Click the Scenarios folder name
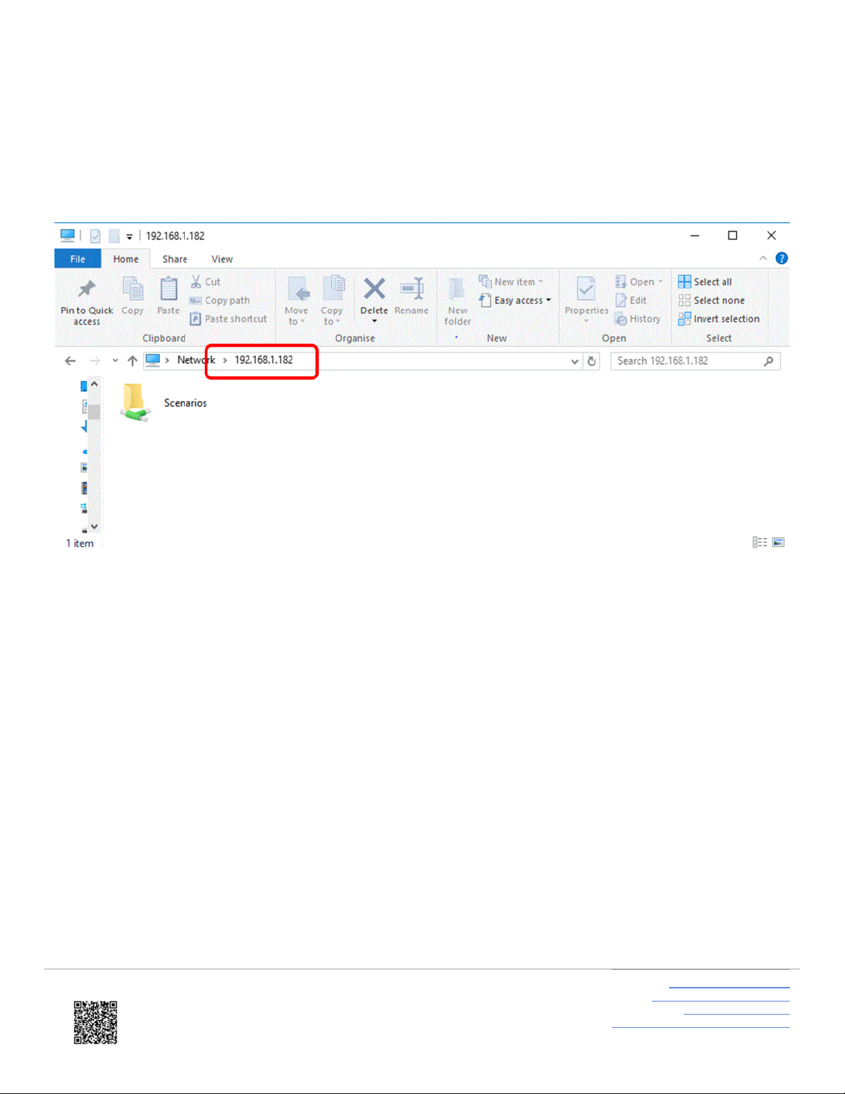Image resolution: width=845 pixels, height=1094 pixels. 186,402
